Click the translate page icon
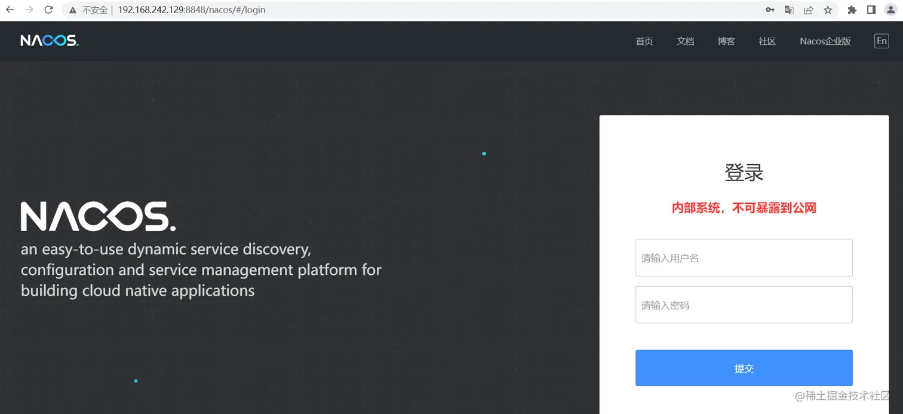 pyautogui.click(x=790, y=10)
